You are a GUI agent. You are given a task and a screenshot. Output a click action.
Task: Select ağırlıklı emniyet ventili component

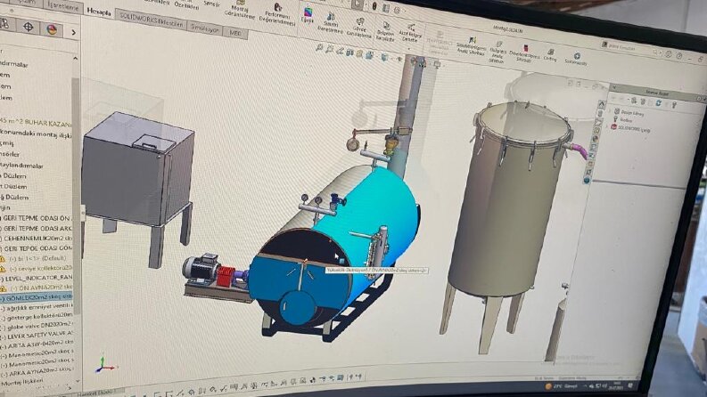point(36,307)
